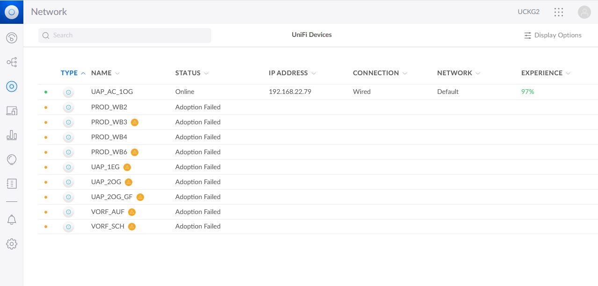
Task: Click the Wired connection cell
Action: pos(362,92)
